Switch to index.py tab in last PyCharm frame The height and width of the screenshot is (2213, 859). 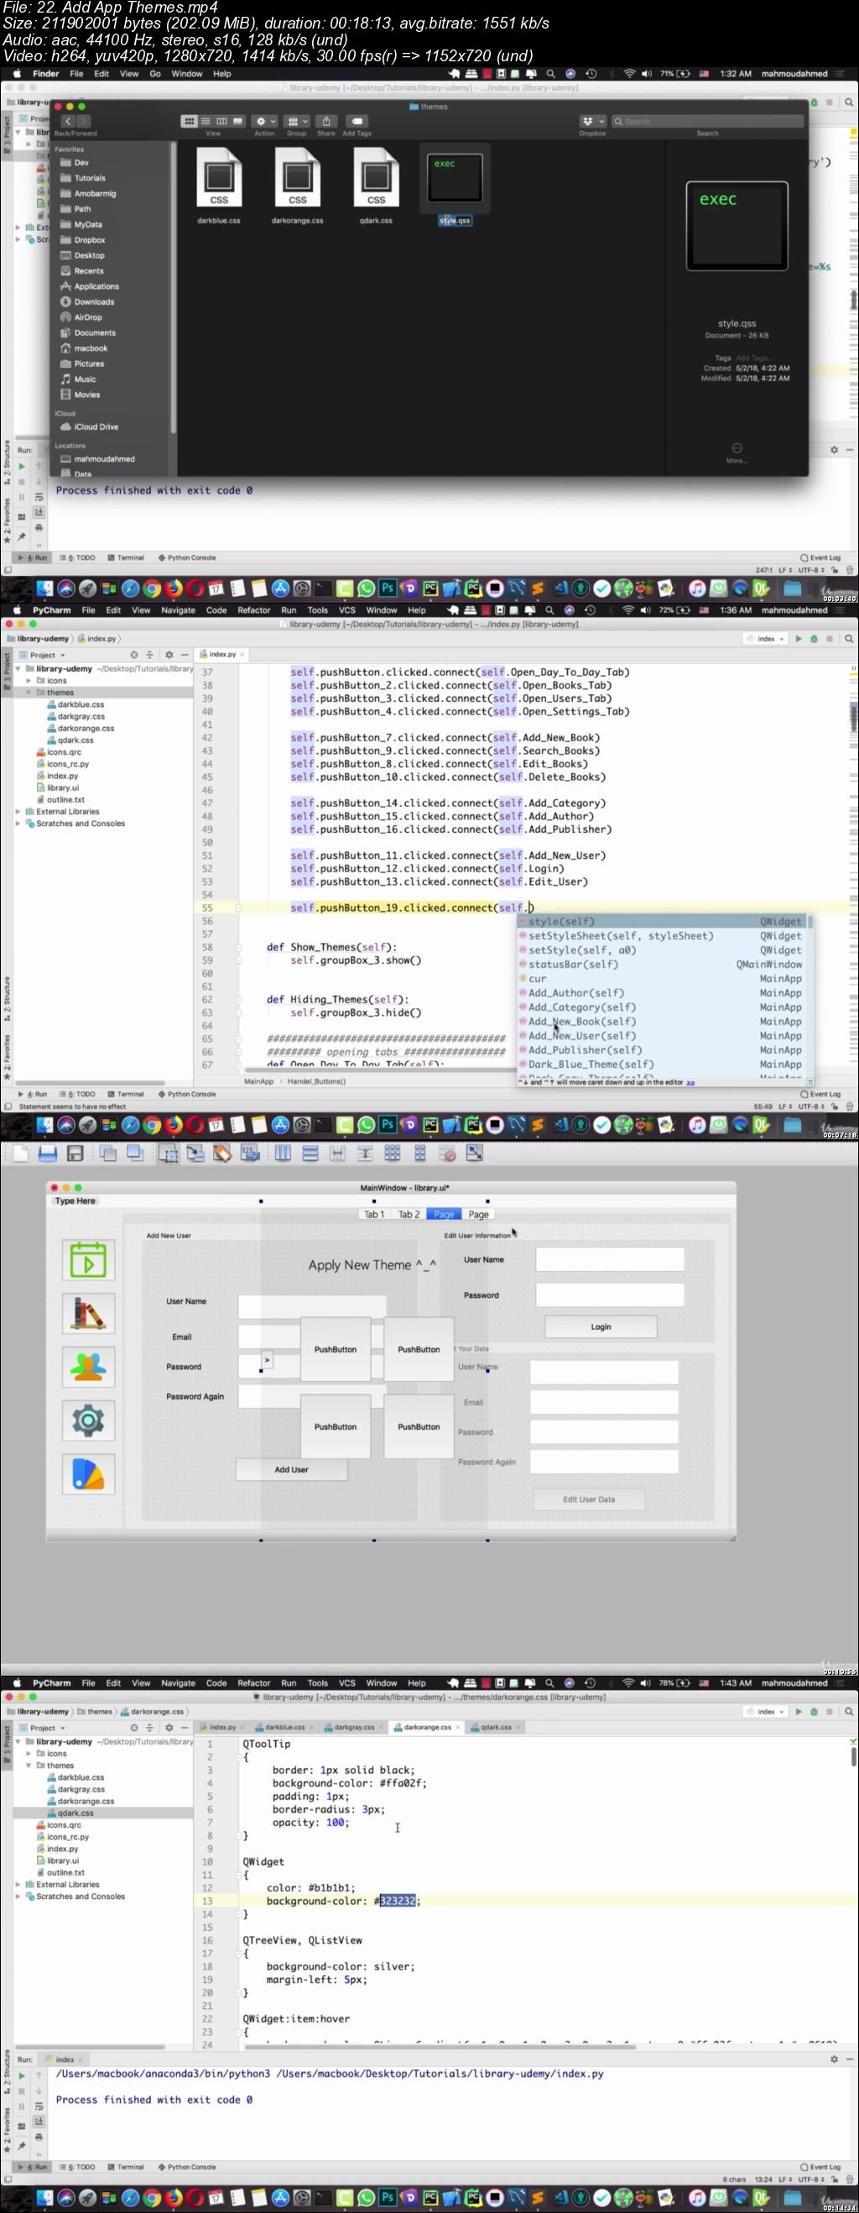221,1727
